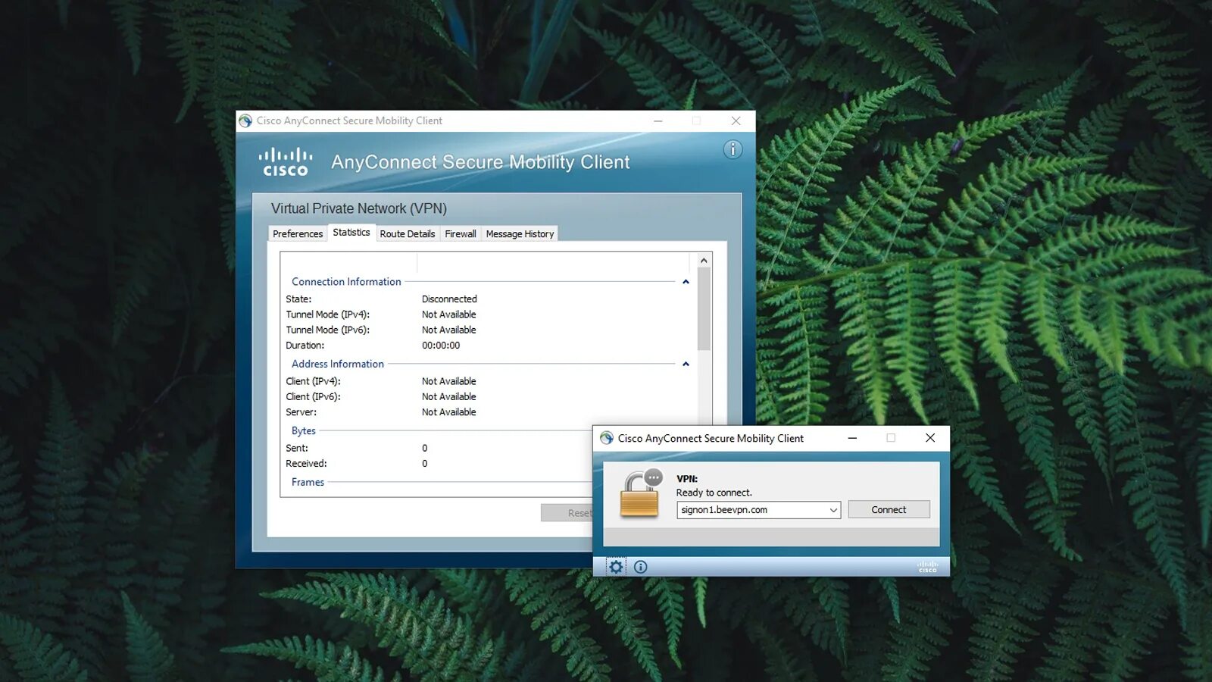Image resolution: width=1212 pixels, height=682 pixels.
Task: Collapse the Connection Information section
Action: pos(686,282)
